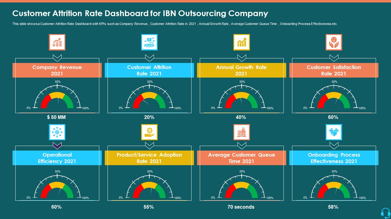Select the Customer Attrition Rate 2021 banner
Viewport: 391px width, 219px height.
149,70
